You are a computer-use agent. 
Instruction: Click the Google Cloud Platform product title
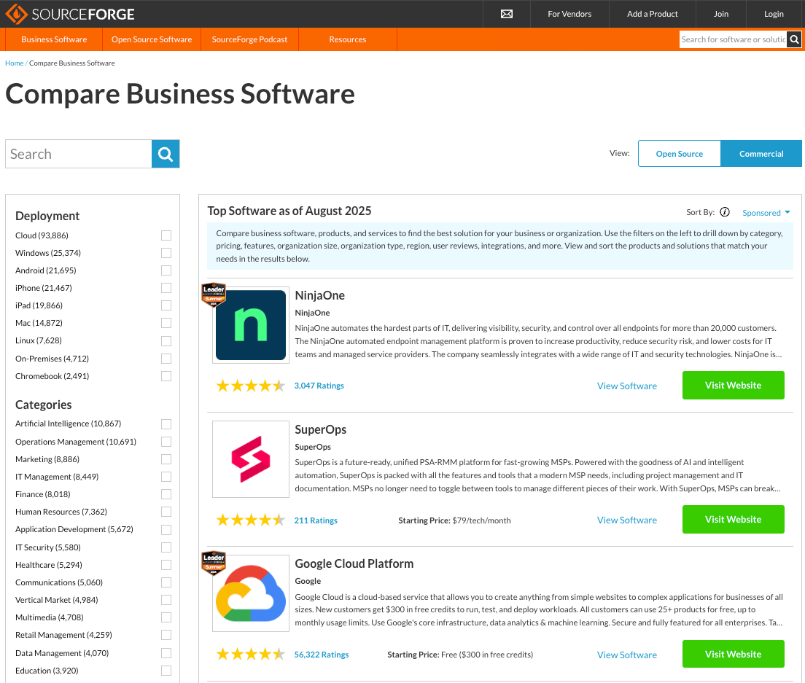(x=354, y=563)
